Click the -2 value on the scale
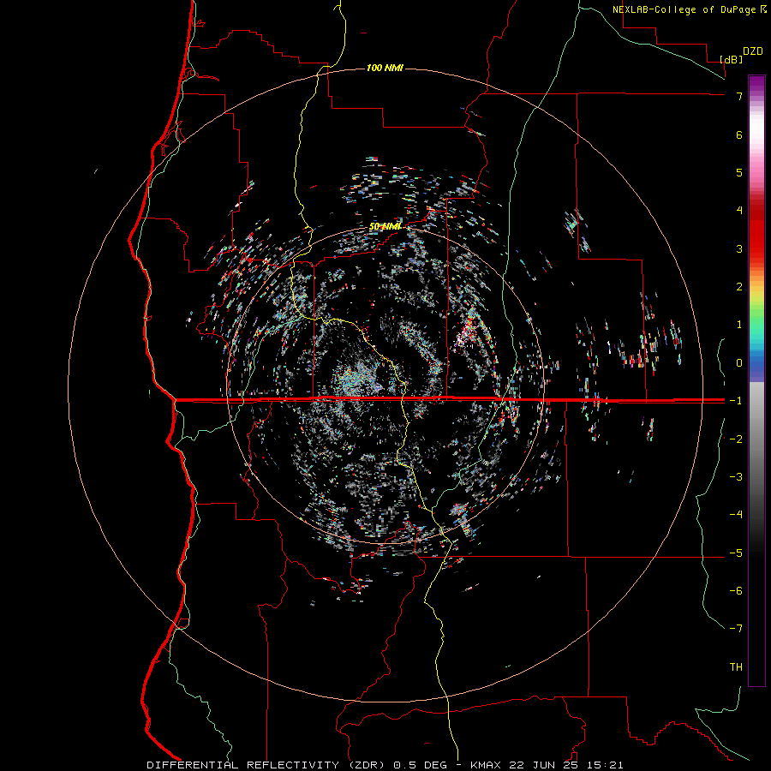The width and height of the screenshot is (771, 771). 736,439
